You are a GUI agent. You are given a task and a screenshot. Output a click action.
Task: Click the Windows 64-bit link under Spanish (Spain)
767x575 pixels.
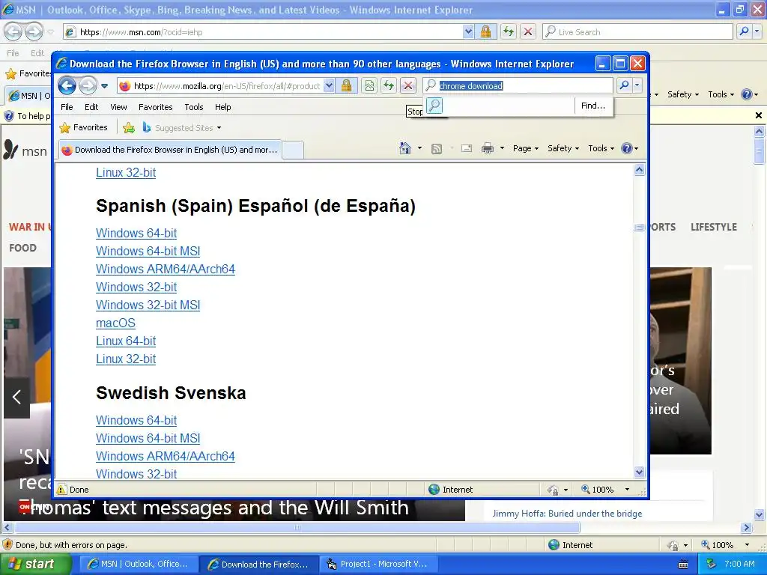136,234
